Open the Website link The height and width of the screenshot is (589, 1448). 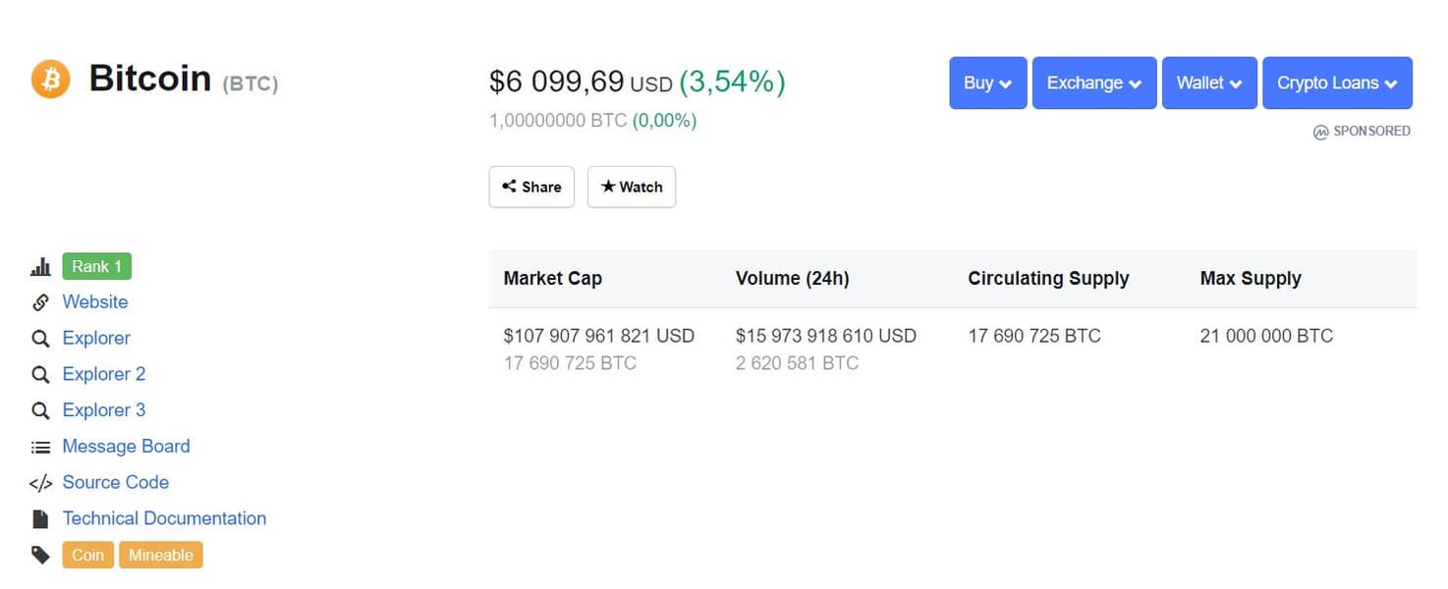point(95,302)
